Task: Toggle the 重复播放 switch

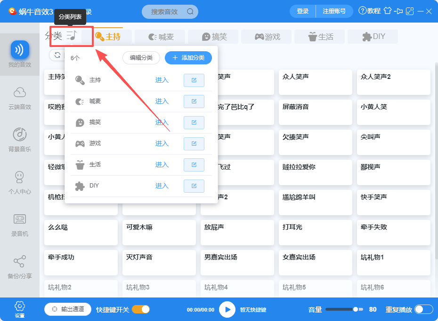Action: [423, 309]
